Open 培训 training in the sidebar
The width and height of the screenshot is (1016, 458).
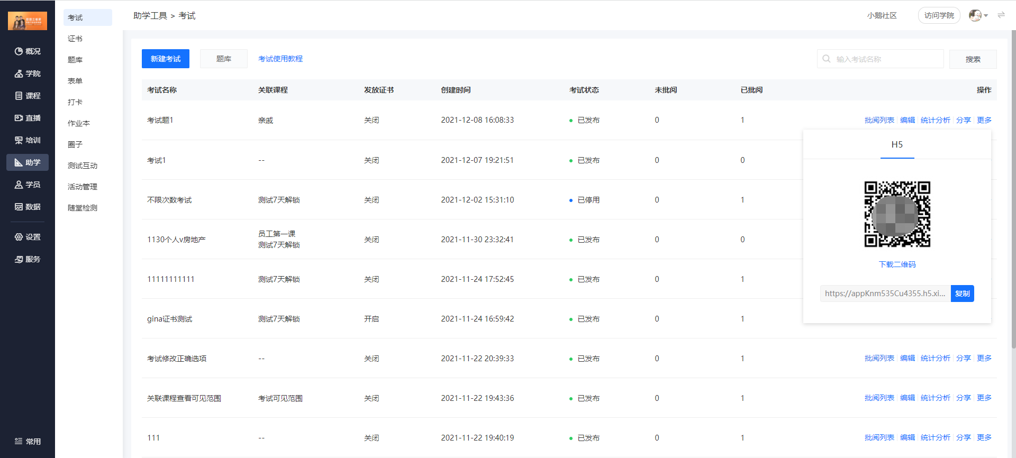[x=28, y=140]
